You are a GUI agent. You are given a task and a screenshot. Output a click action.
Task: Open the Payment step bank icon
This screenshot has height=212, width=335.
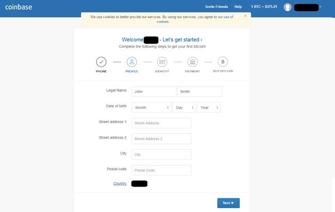tap(192, 62)
